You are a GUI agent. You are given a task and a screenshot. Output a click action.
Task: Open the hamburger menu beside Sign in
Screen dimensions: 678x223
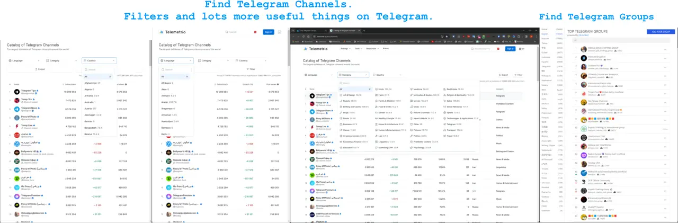point(279,32)
